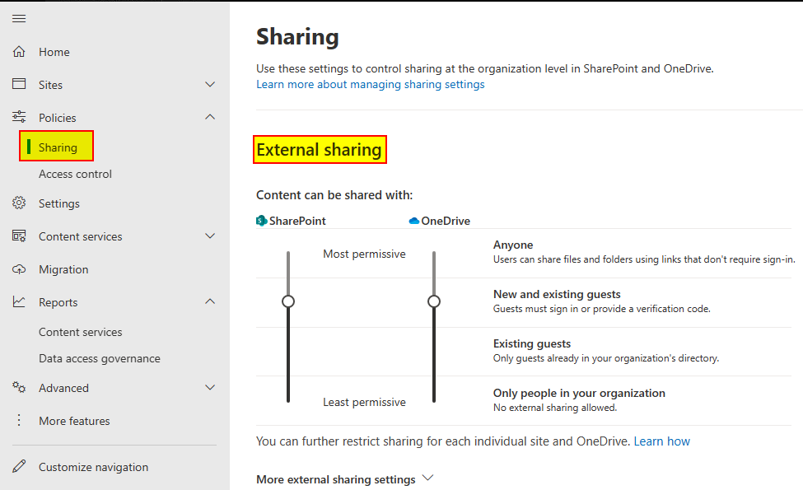This screenshot has height=490, width=803.
Task: Click the SharePoint sharing slider handle
Action: (288, 301)
